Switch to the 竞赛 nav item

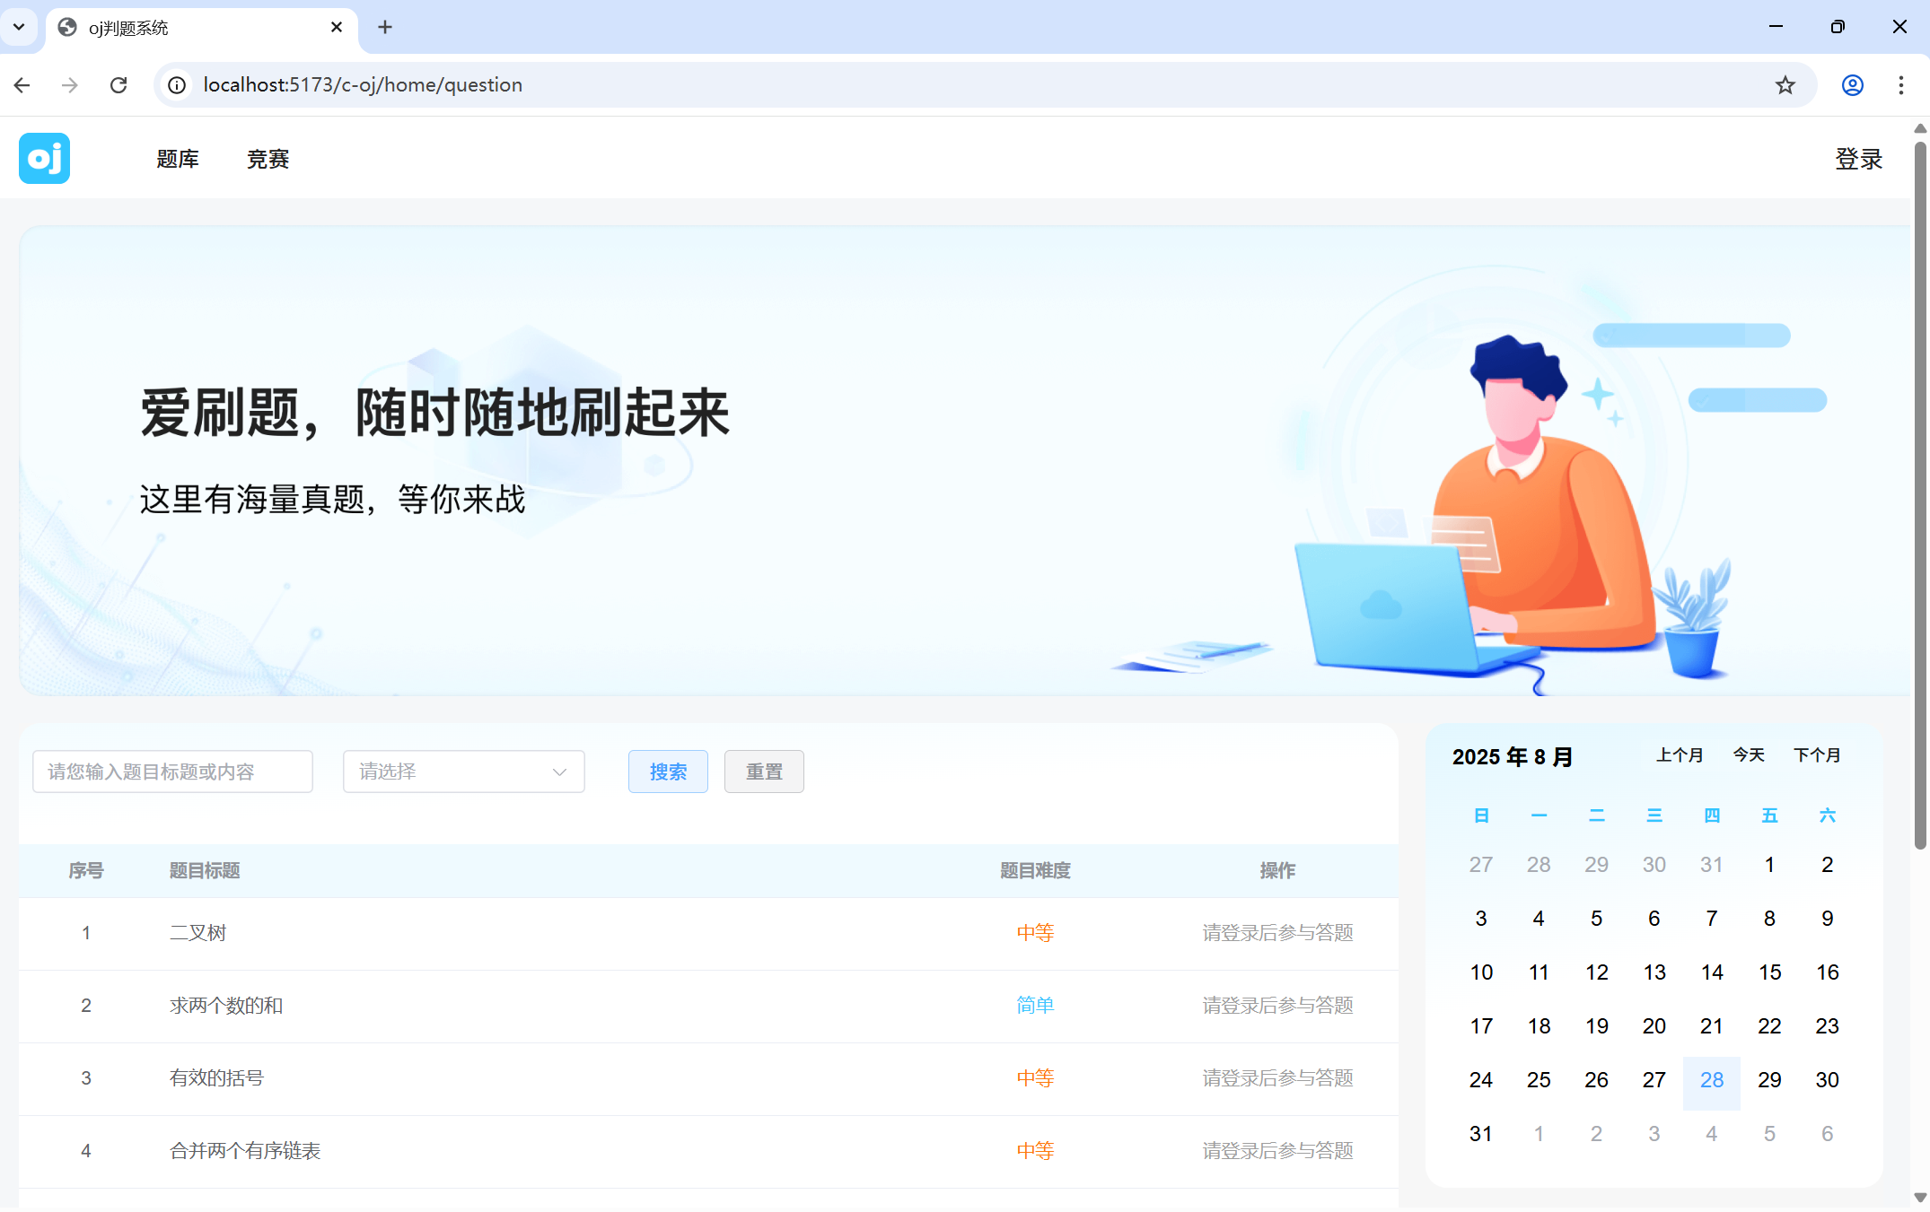tap(268, 159)
